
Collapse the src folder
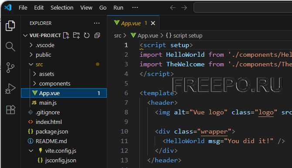tap(31, 64)
